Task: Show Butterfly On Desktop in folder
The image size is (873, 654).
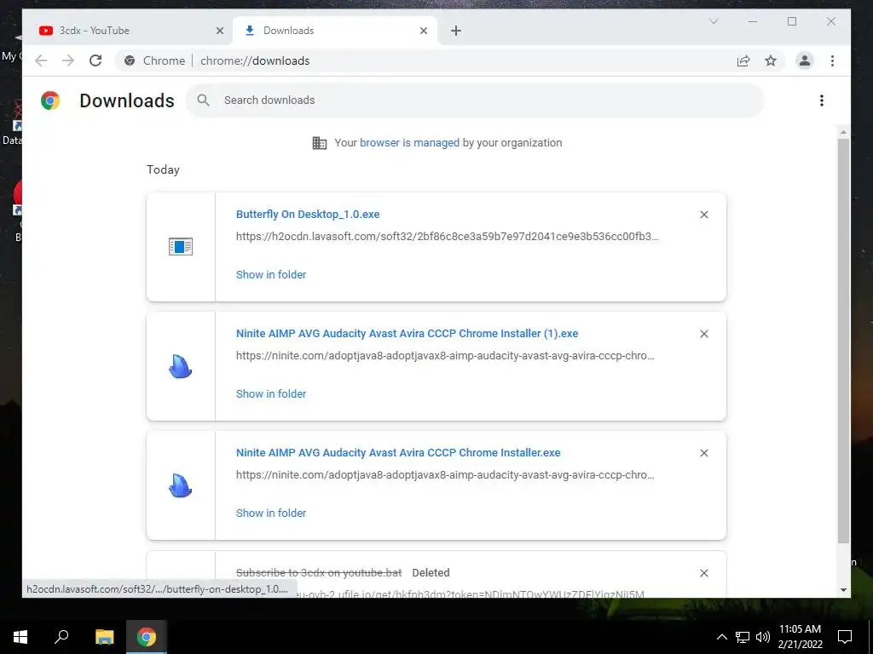Action: [x=271, y=275]
